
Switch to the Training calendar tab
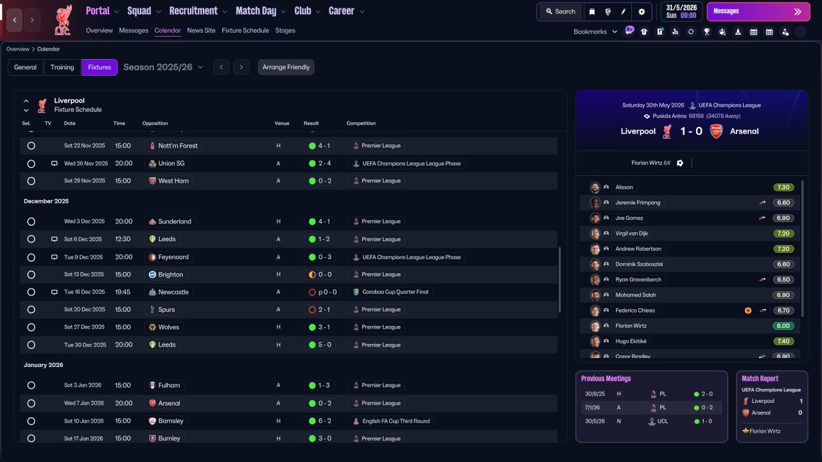[x=62, y=67]
